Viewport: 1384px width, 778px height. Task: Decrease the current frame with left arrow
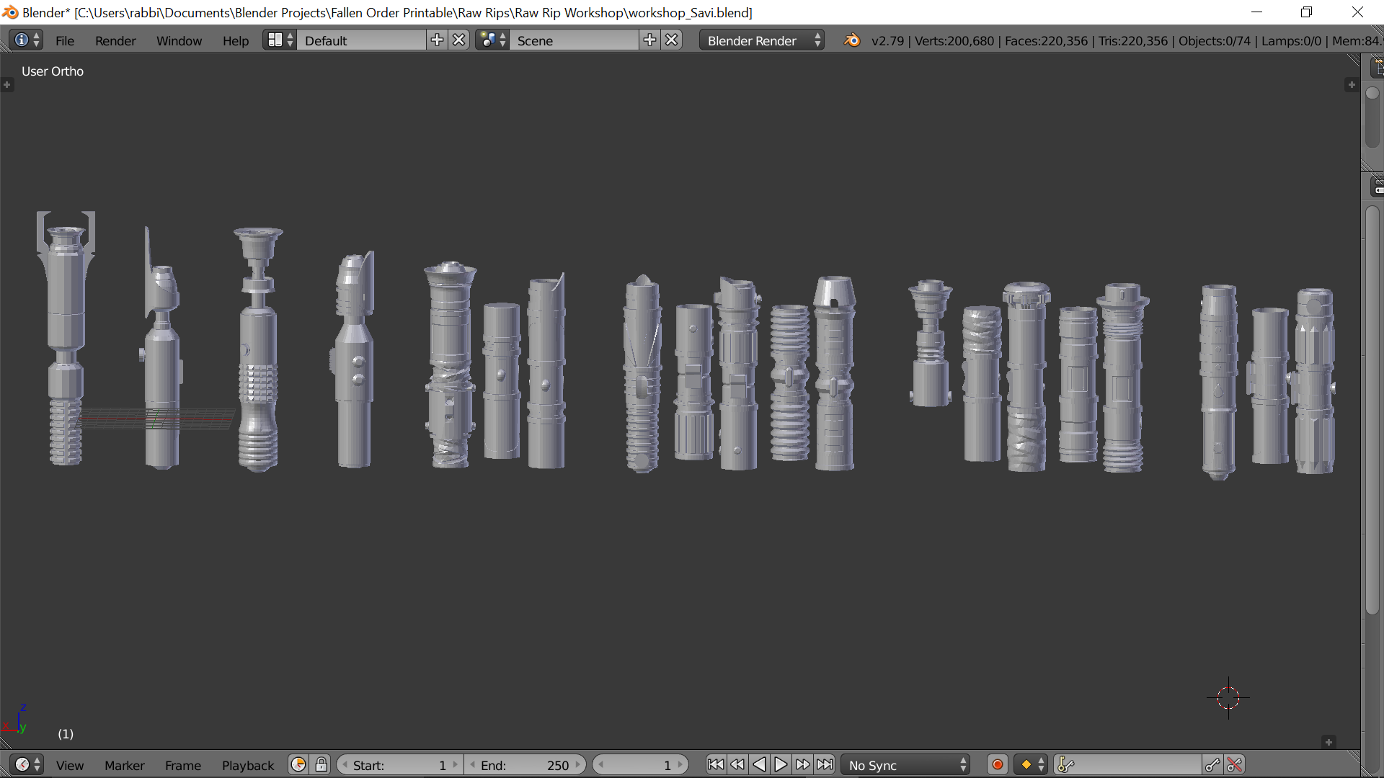[x=601, y=764]
